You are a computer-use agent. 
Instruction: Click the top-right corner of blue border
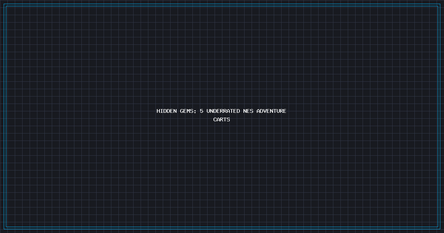click(440, 4)
